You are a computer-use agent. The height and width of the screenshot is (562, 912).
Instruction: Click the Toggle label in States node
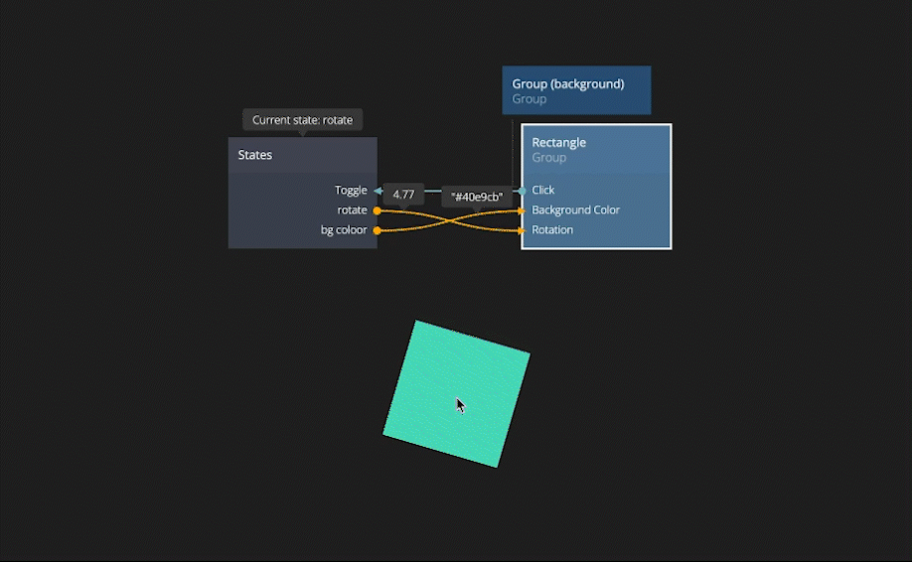click(x=350, y=191)
